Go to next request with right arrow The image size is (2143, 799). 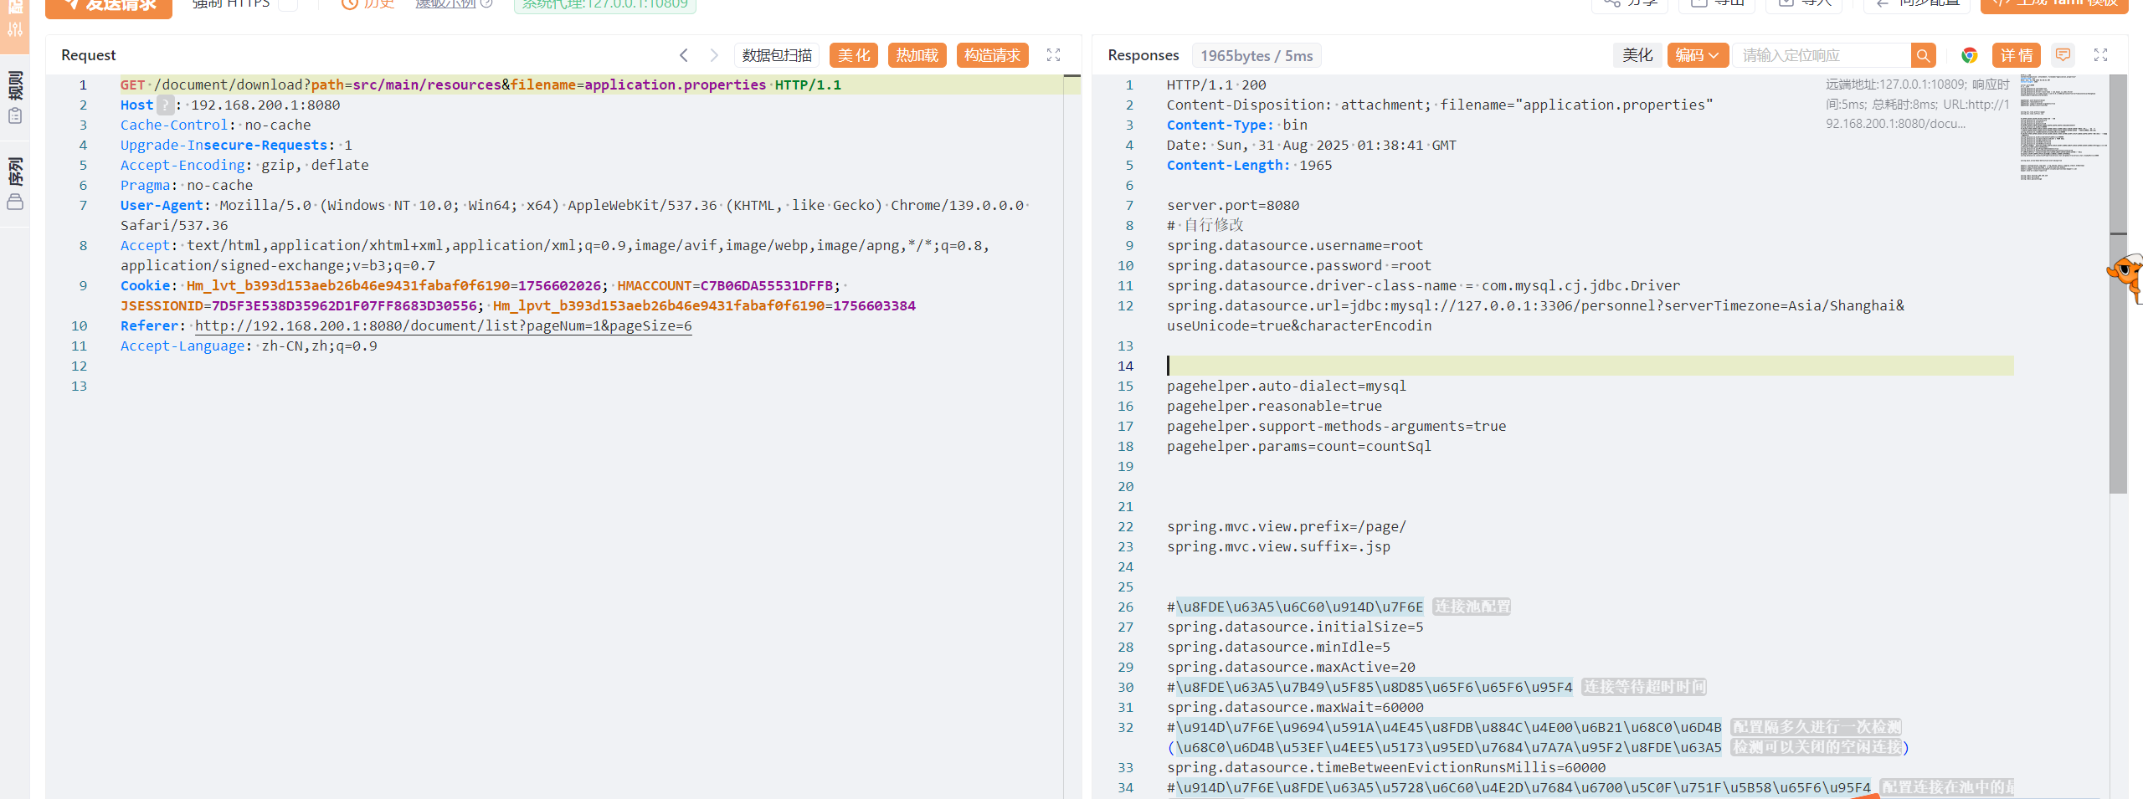pyautogui.click(x=713, y=55)
